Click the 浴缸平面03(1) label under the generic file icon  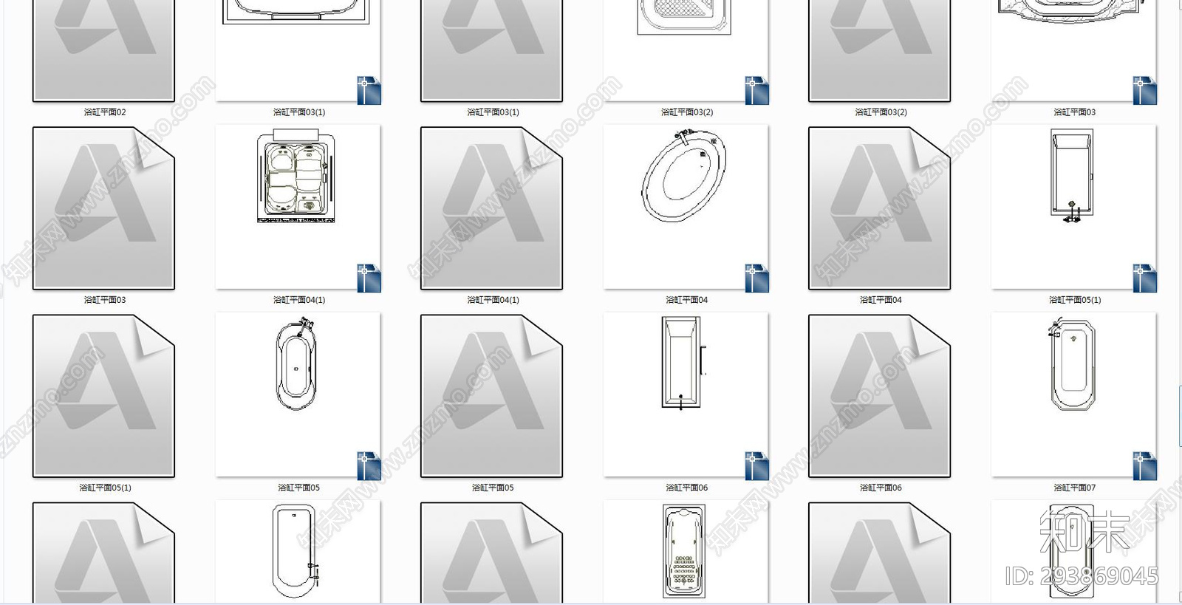[x=493, y=112]
